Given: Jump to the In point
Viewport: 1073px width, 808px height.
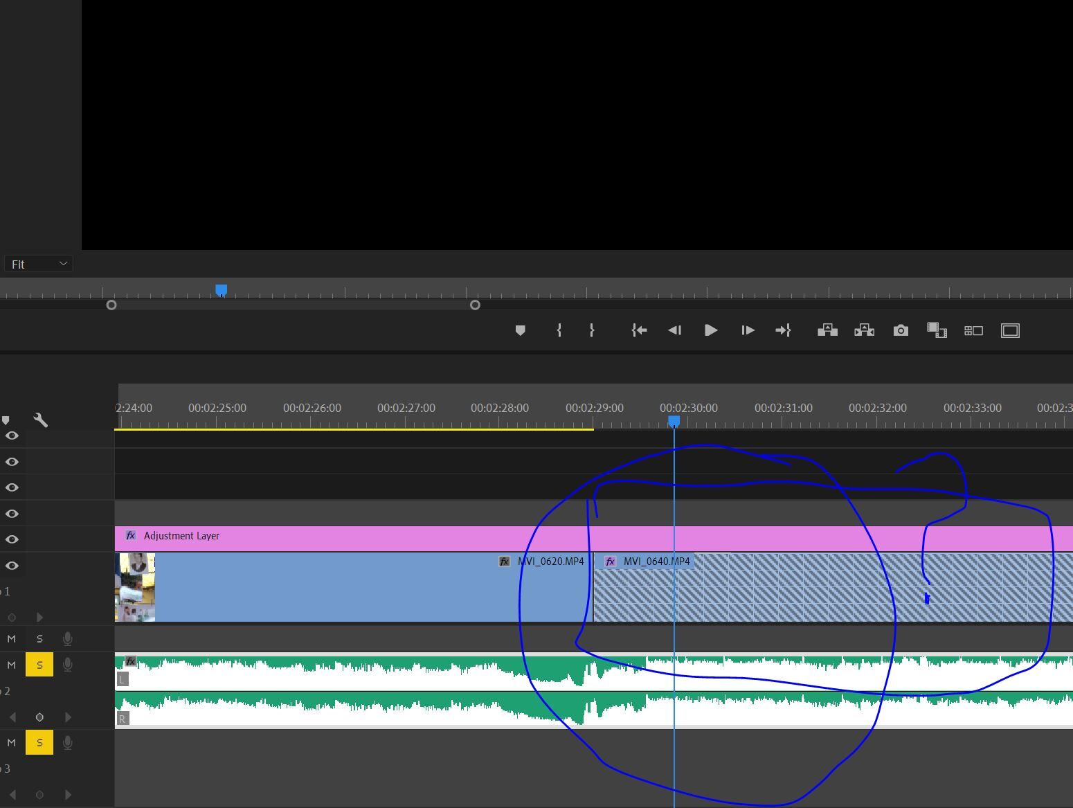Looking at the screenshot, I should [x=639, y=330].
